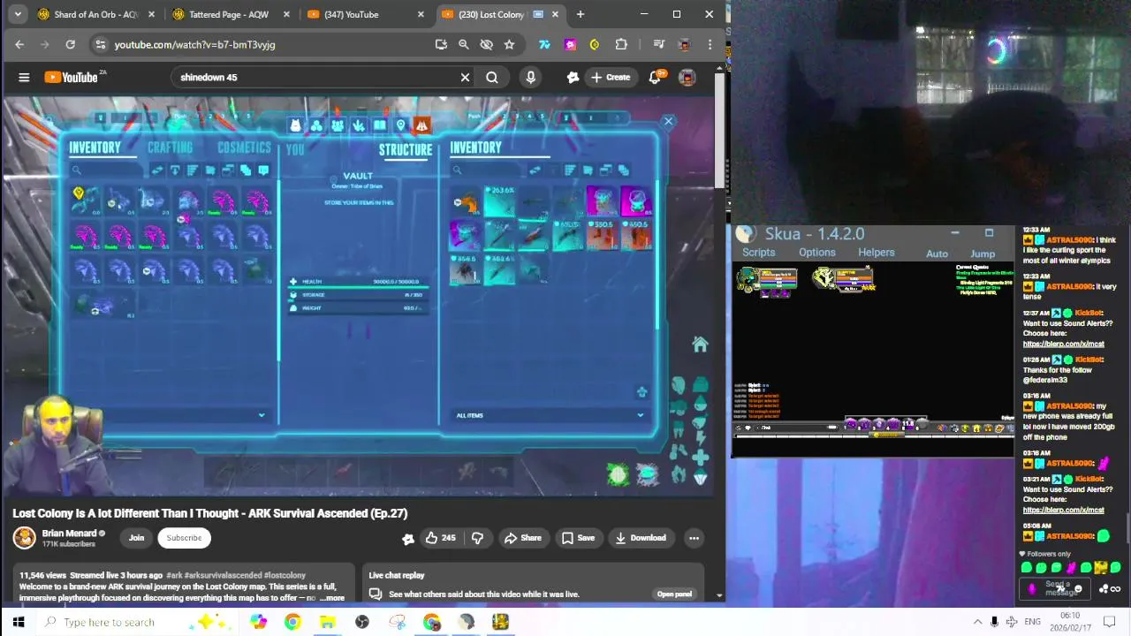Open Options menu in Skua
This screenshot has width=1131, height=636.
coord(817,253)
